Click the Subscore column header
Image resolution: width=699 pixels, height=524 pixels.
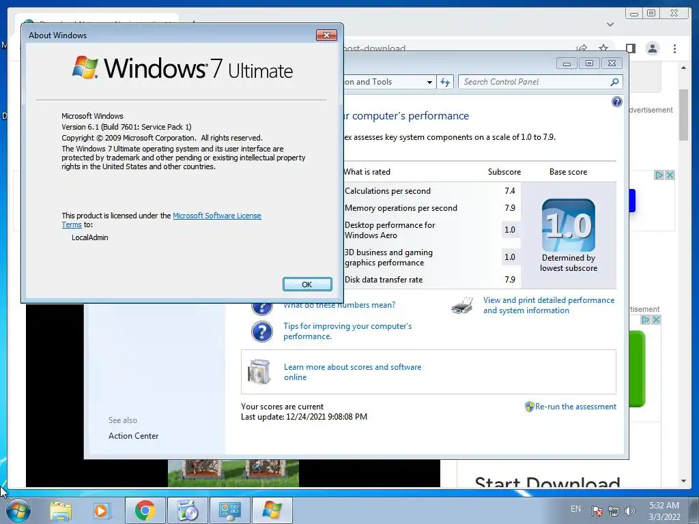point(504,172)
